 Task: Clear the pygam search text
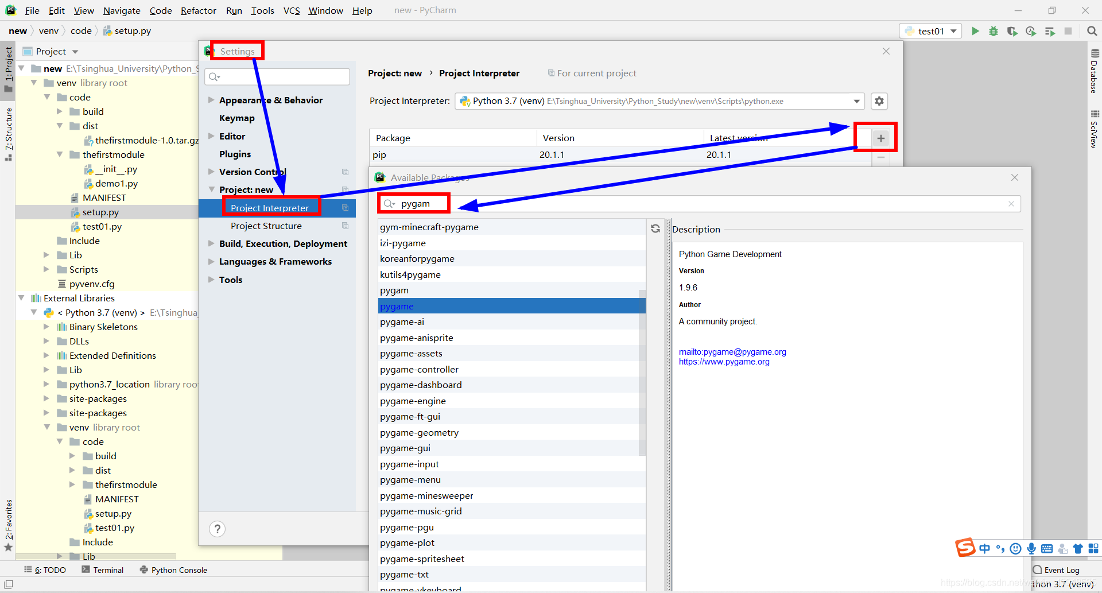[1011, 204]
